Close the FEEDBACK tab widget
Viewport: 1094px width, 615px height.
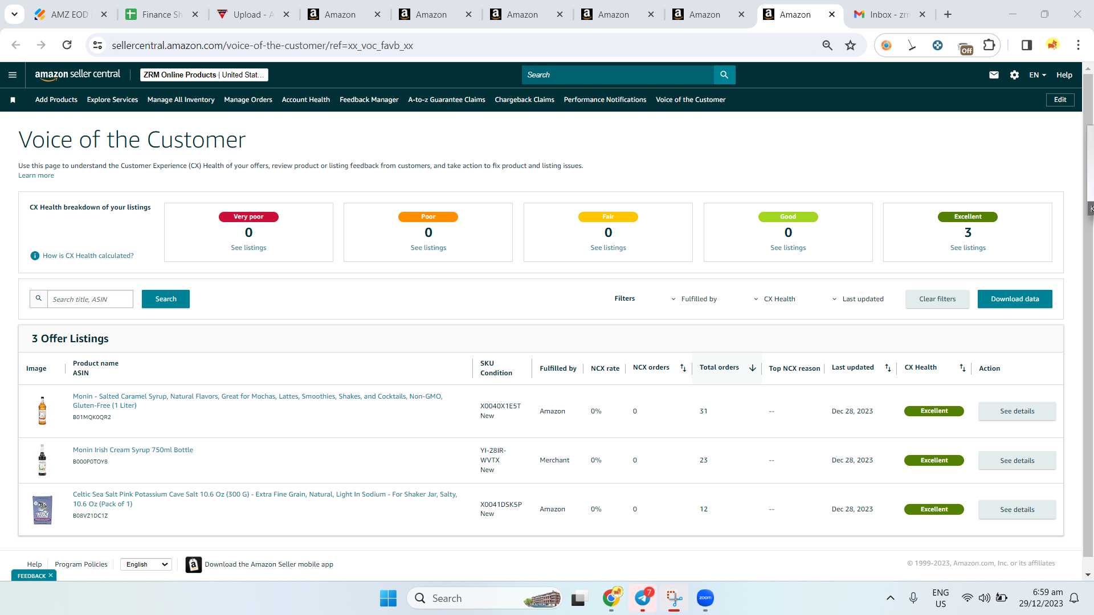[x=51, y=575]
